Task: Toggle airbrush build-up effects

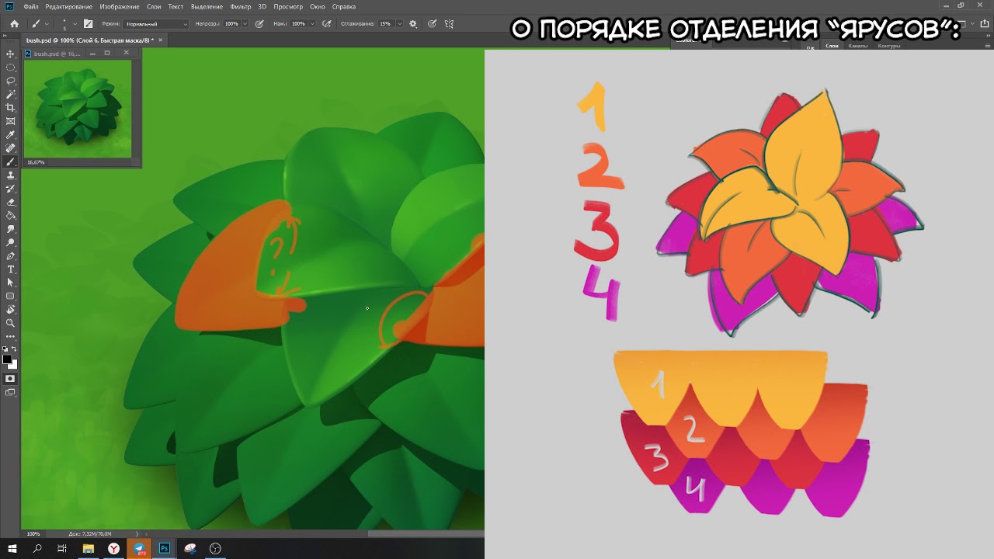Action: (x=327, y=24)
